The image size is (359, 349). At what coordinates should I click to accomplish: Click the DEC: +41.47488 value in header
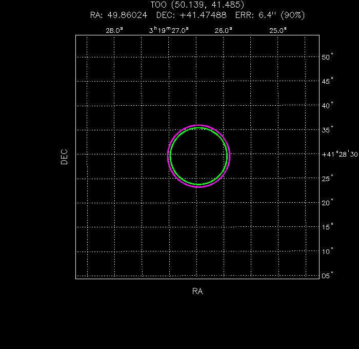tap(191, 15)
